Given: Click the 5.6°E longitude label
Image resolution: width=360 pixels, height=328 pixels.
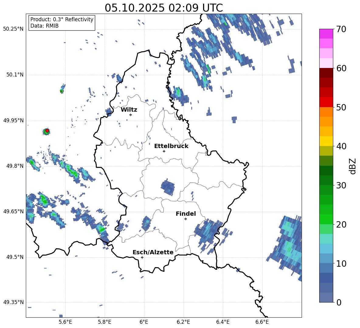Looking at the screenshot, I should [65, 322].
